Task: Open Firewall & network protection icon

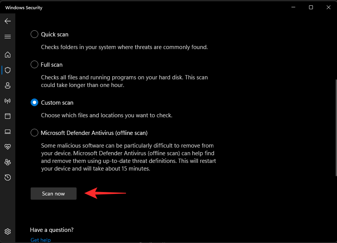Action: click(x=8, y=101)
